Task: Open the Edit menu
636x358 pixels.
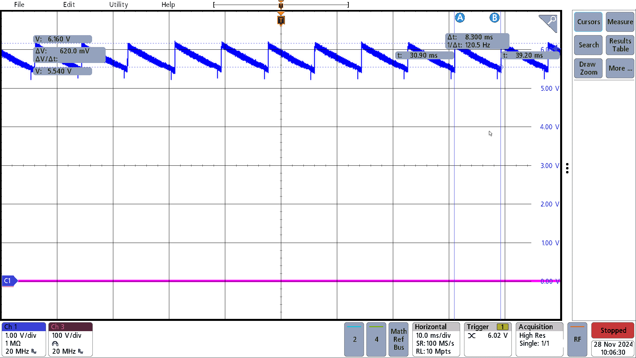Action: pos(69,5)
